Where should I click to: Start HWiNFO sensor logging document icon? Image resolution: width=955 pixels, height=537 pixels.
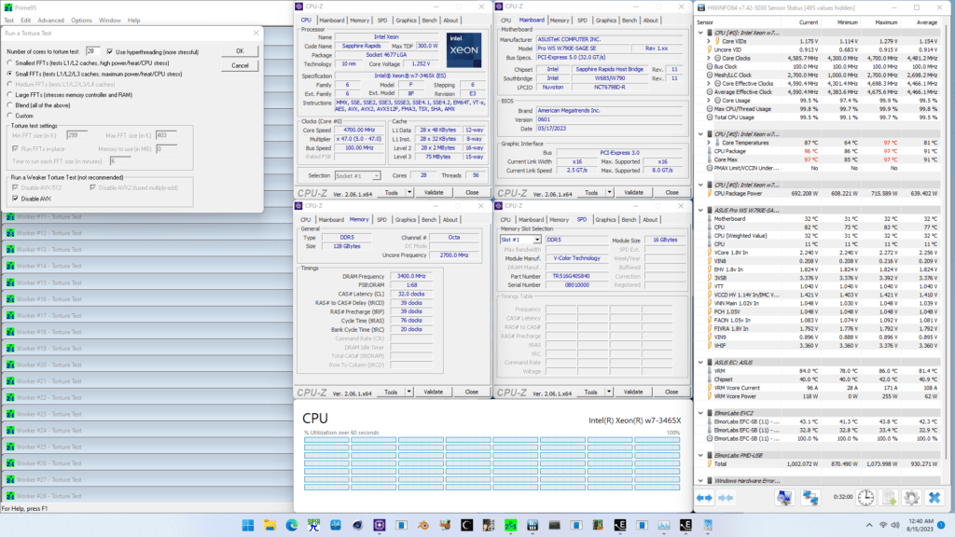tap(889, 498)
